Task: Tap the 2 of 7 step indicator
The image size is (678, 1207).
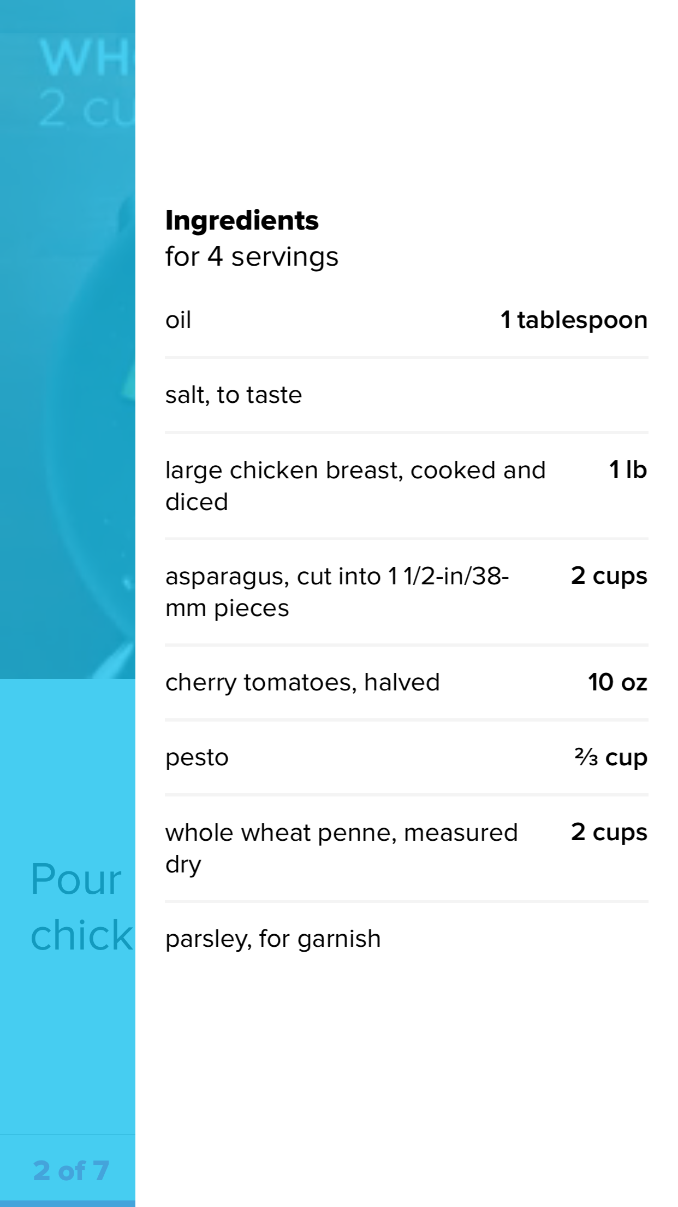Action: pyautogui.click(x=71, y=1170)
